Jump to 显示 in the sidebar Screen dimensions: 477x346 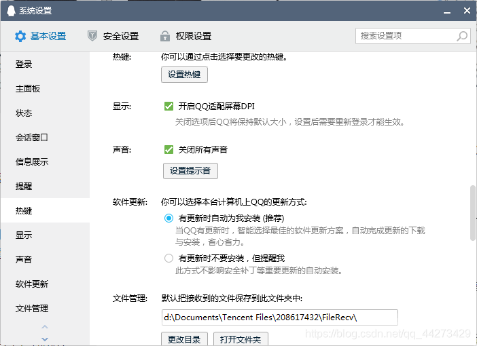pos(46,235)
